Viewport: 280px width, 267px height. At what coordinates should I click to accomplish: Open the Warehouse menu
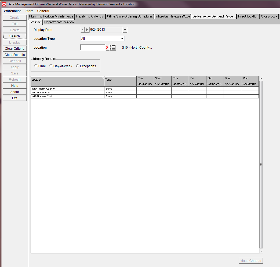(13, 11)
